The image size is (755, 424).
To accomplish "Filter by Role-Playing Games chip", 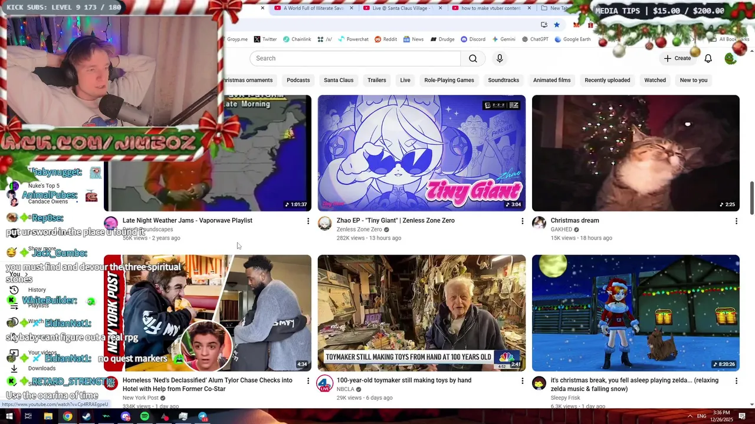I will (x=449, y=80).
